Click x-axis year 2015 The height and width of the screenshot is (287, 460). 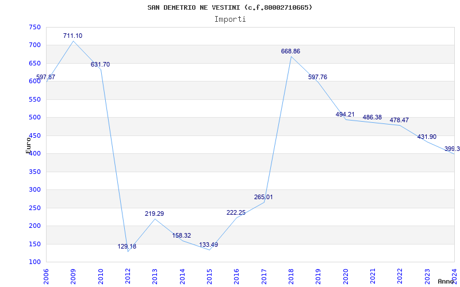tap(210, 277)
